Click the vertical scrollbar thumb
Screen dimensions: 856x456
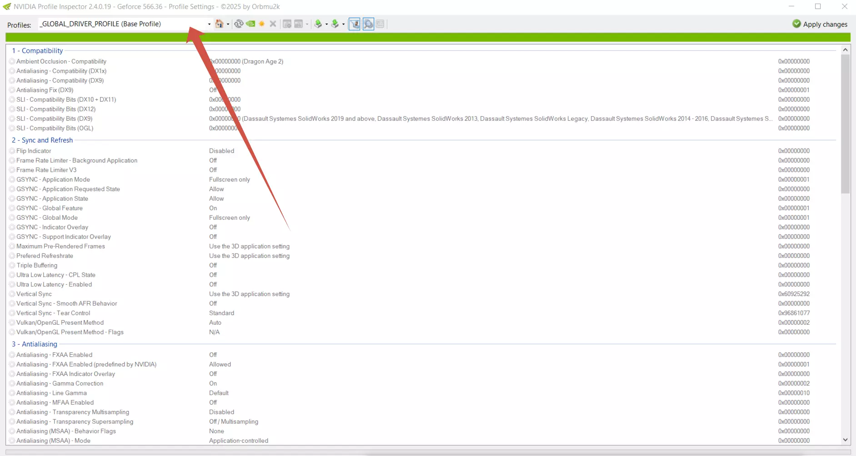coord(845,124)
